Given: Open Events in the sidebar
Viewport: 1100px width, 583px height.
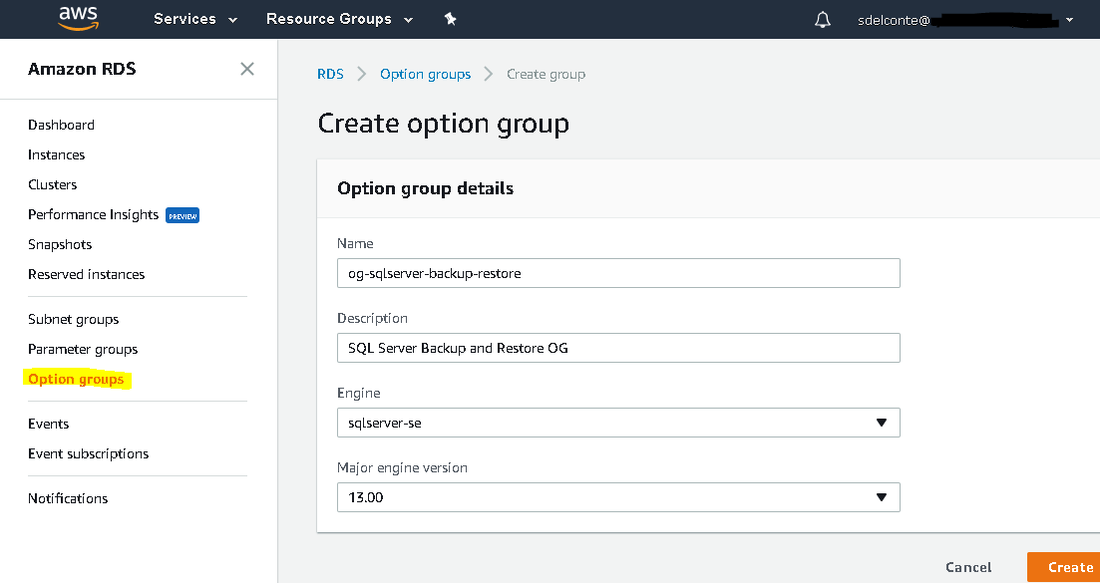Looking at the screenshot, I should [x=49, y=424].
